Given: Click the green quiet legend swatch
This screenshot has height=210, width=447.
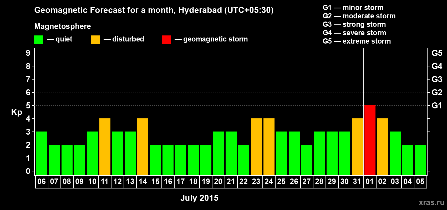Looking at the screenshot, I should pos(38,40).
